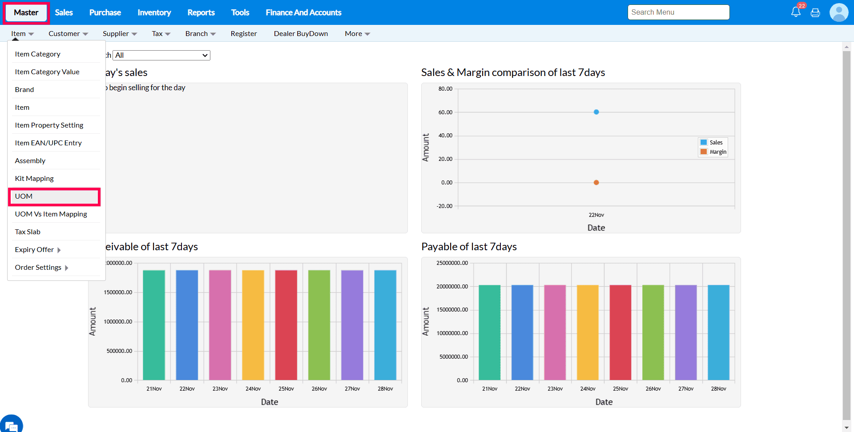Toggle the Sales legend color swatch
This screenshot has height=432, width=854.
[704, 142]
